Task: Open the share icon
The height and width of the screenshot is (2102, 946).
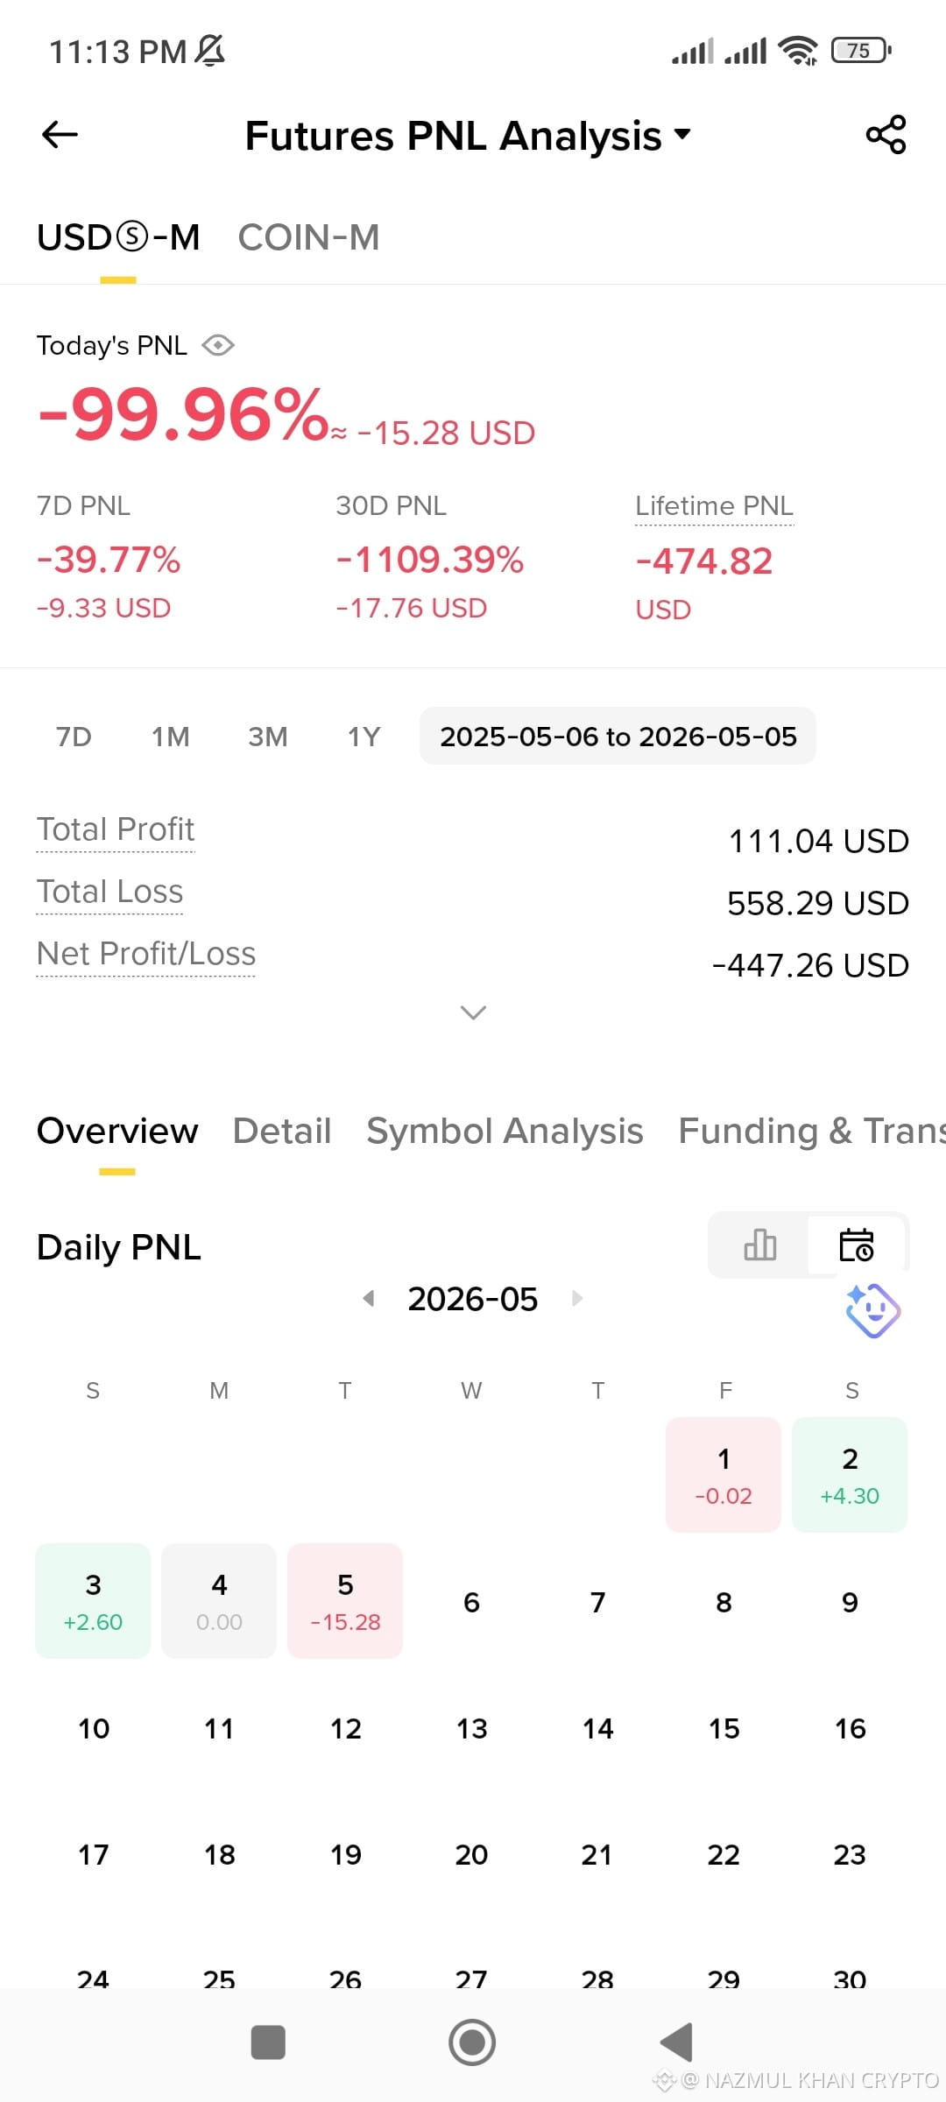Action: click(886, 135)
